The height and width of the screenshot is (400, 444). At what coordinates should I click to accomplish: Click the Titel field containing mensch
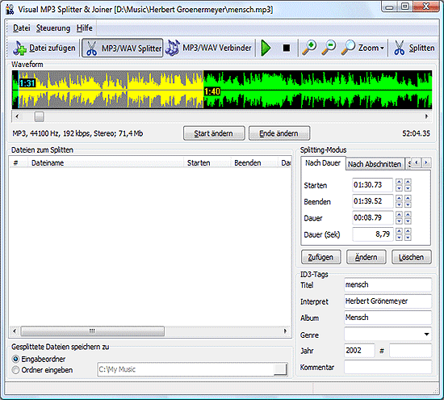[x=387, y=284]
